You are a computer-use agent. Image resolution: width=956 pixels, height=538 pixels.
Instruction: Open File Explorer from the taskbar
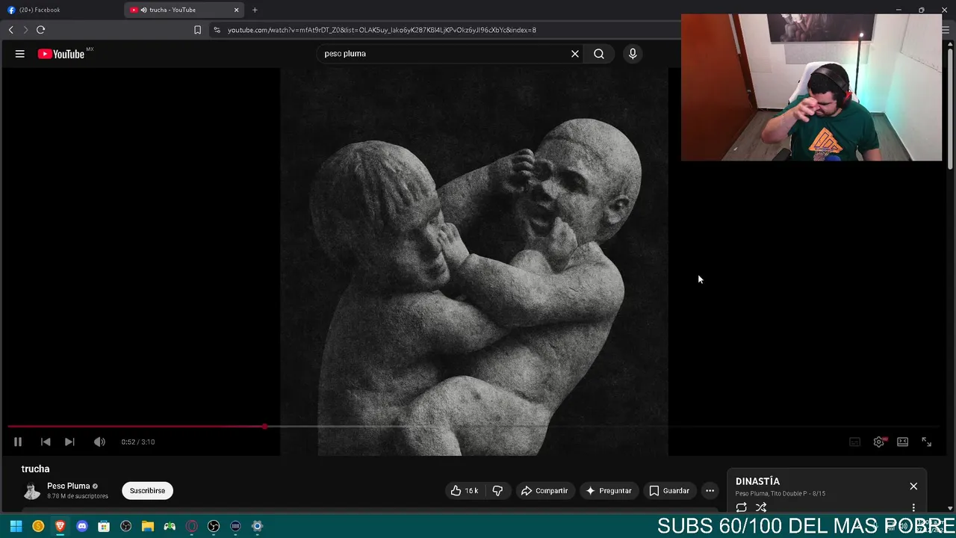pyautogui.click(x=148, y=526)
